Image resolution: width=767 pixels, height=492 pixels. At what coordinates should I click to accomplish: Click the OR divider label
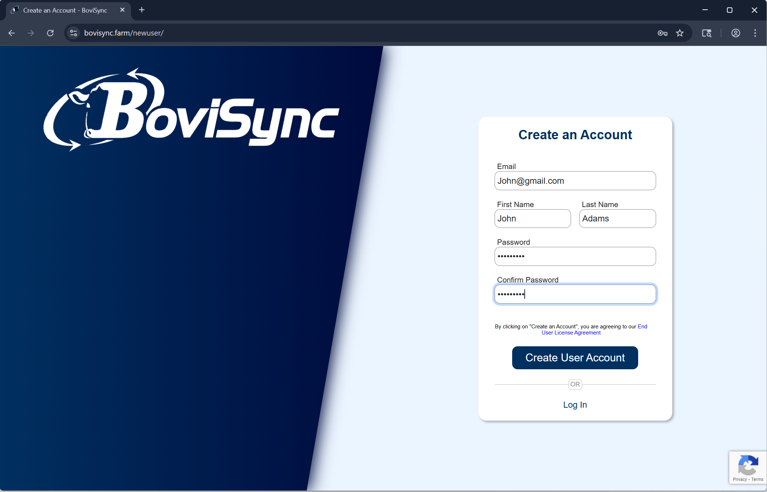tap(575, 384)
